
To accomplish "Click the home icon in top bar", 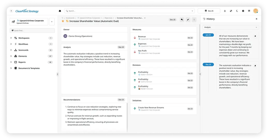I will click(60, 11).
